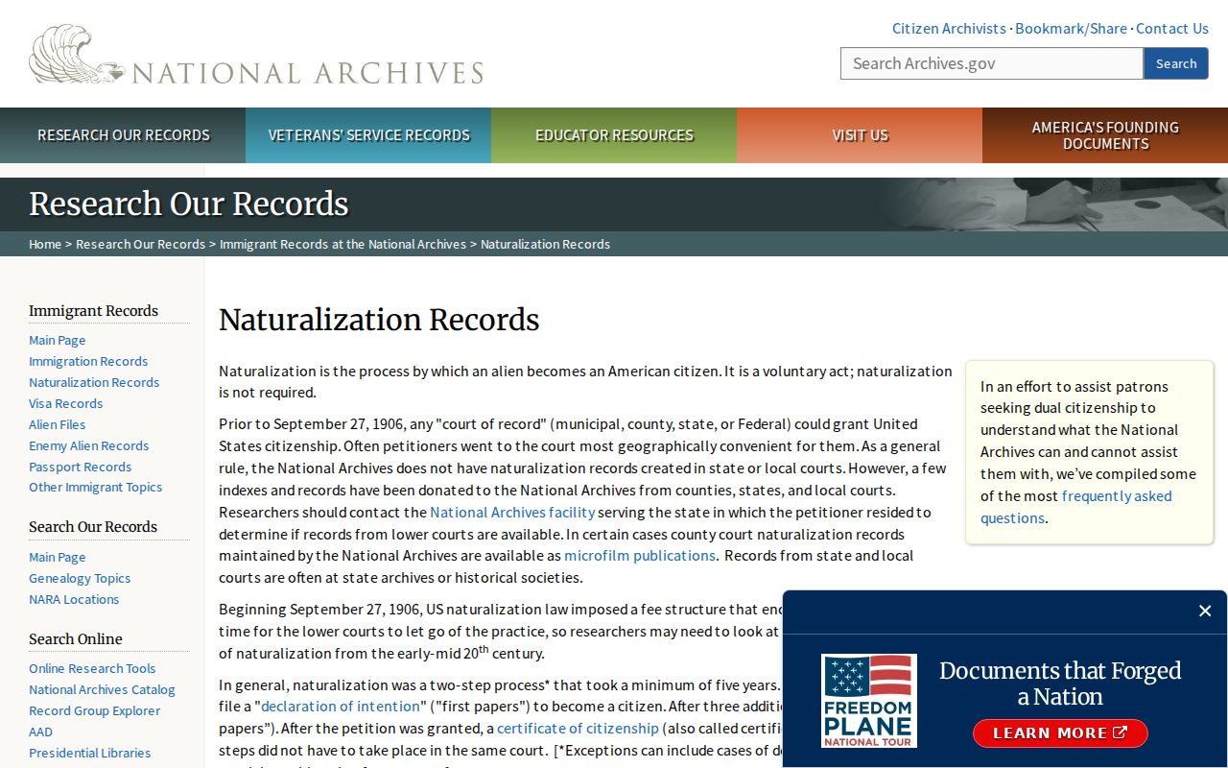This screenshot has width=1228, height=768.
Task: Follow the certificate of citizenship link
Action: coord(578,728)
